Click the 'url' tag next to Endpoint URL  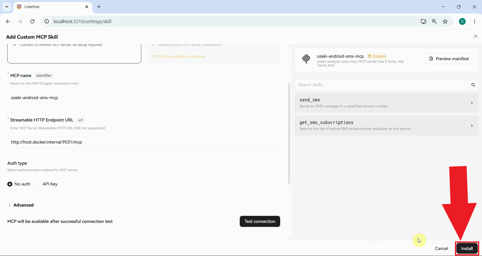[80, 120]
